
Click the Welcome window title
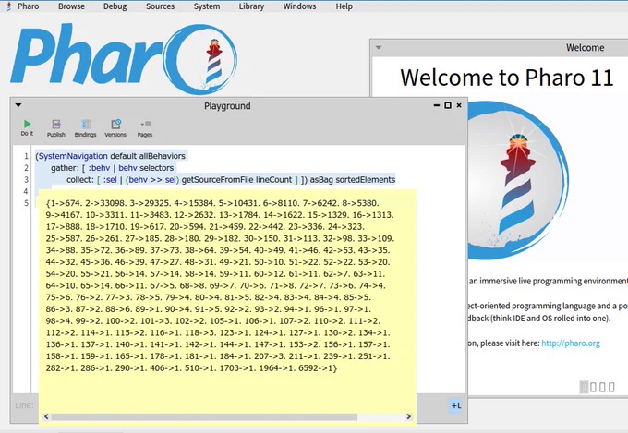585,48
